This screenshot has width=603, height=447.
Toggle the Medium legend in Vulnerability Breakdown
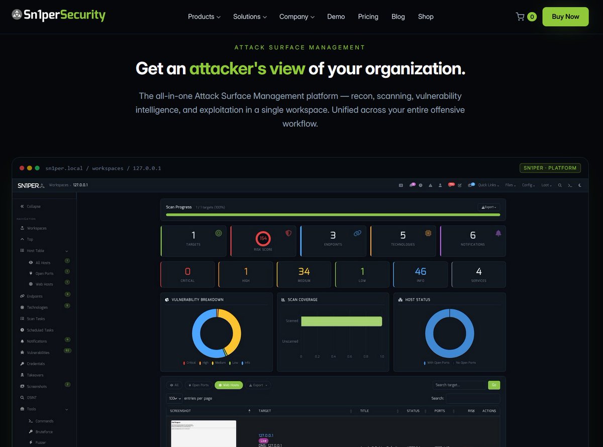pos(219,363)
